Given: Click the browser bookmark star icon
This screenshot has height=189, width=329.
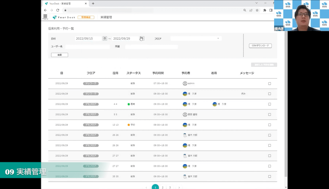Looking at the screenshot, I should click(257, 10).
